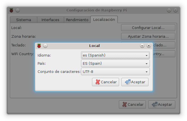Switch to the Rendimiento tab

click(x=77, y=20)
